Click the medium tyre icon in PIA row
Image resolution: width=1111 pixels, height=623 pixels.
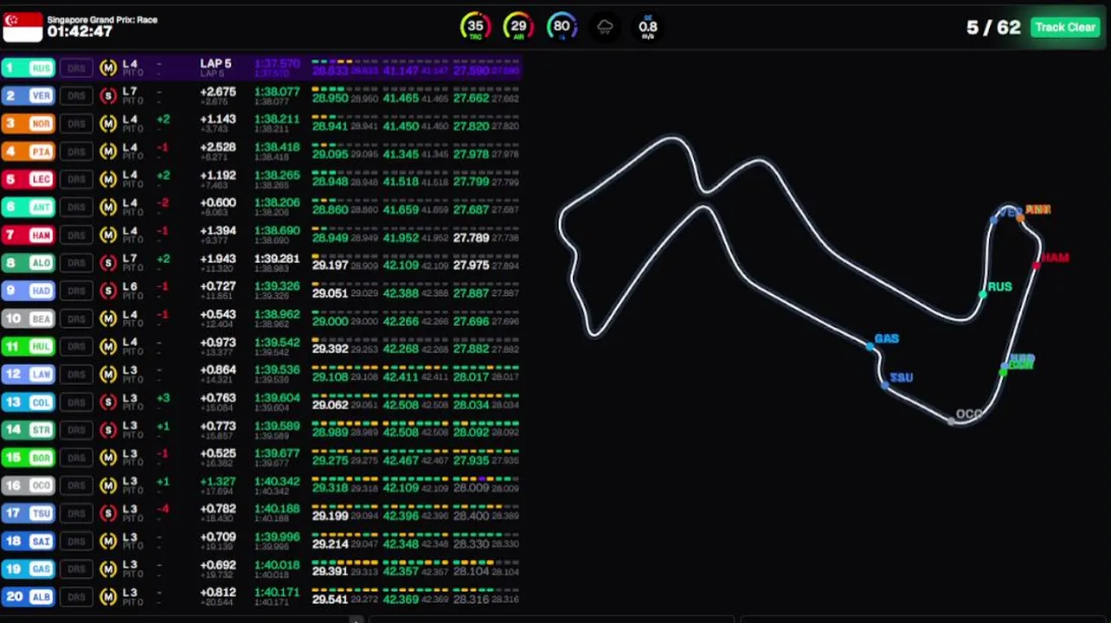[x=108, y=151]
